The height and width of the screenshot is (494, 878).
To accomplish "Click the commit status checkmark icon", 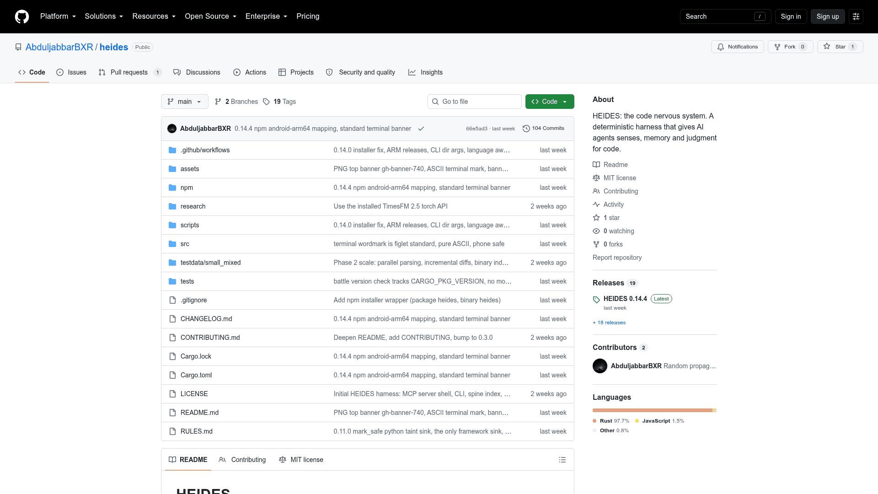I will [x=421, y=129].
